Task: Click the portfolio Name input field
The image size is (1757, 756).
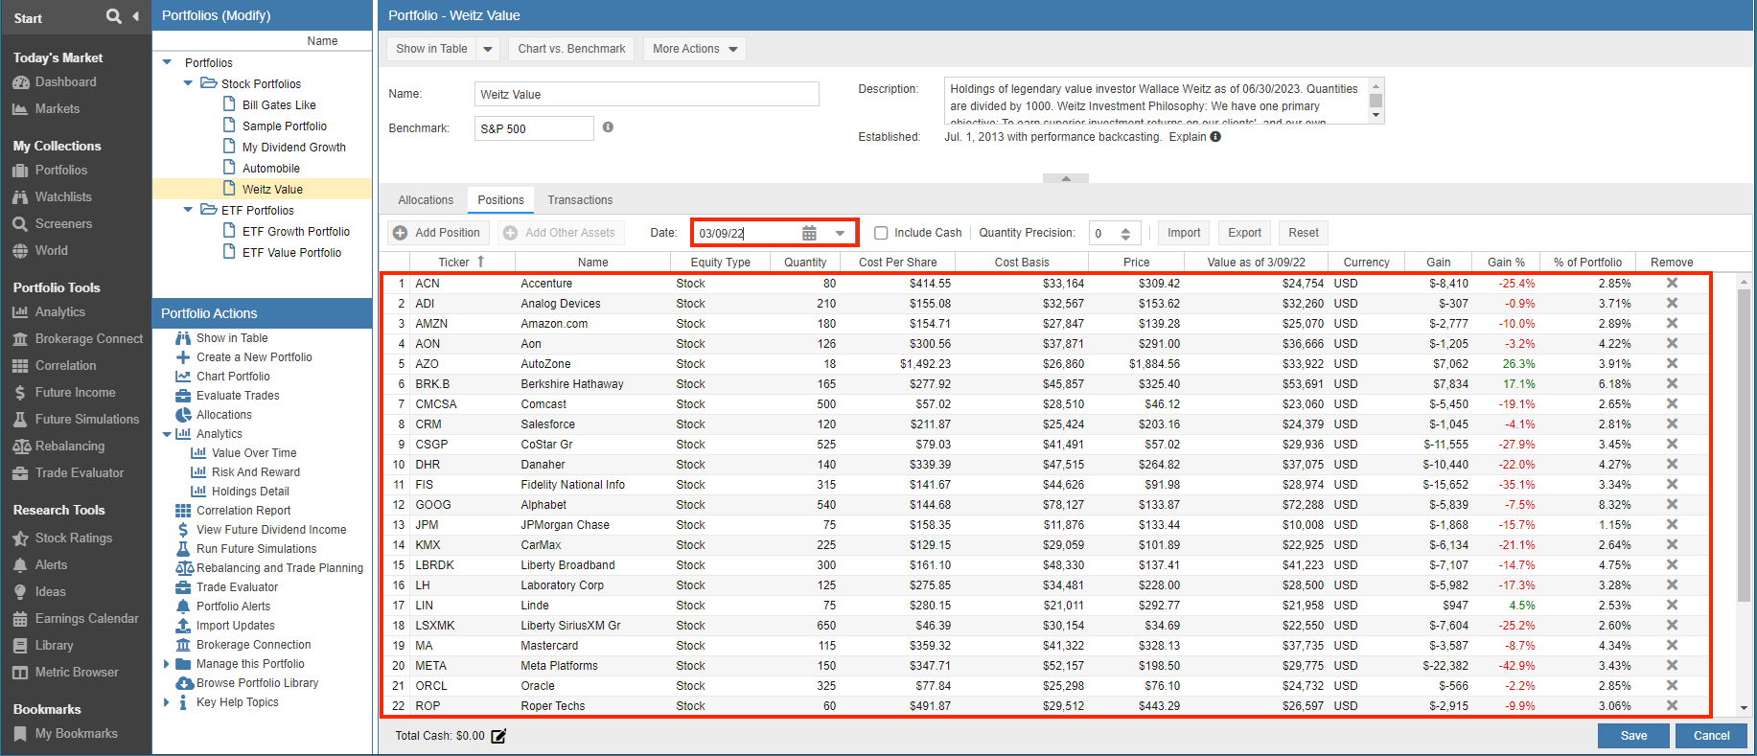Action: 647,94
